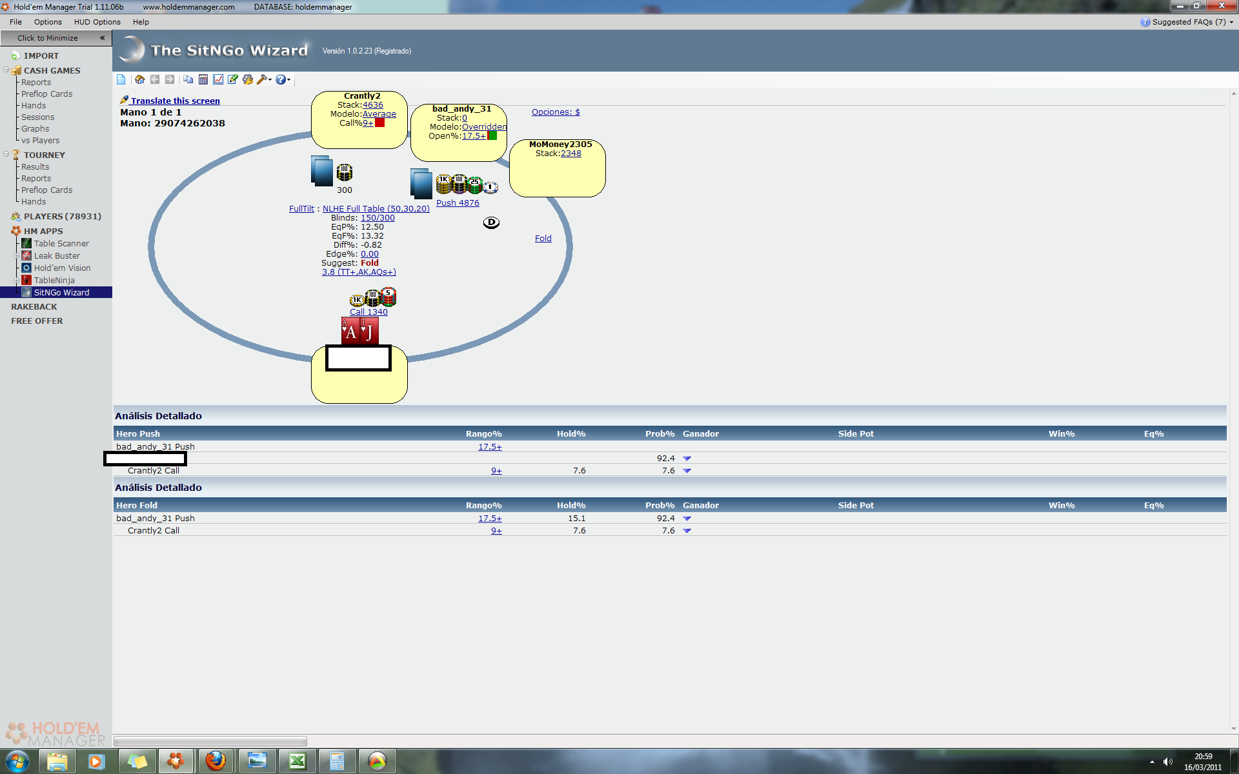The image size is (1239, 774).
Task: Select SitNGo Wizard in sidebar
Action: (62, 292)
